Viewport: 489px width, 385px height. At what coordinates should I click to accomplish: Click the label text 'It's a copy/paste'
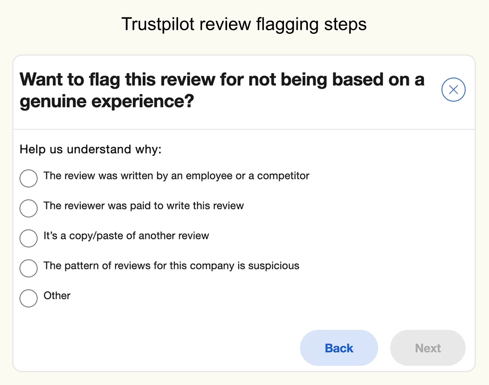[126, 235]
